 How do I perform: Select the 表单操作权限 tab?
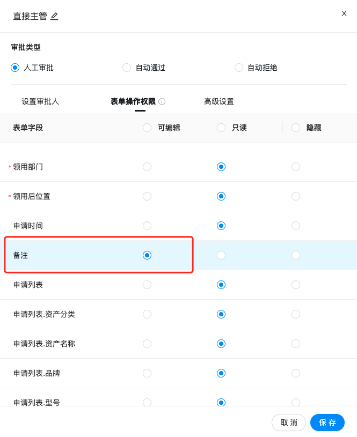(x=133, y=102)
